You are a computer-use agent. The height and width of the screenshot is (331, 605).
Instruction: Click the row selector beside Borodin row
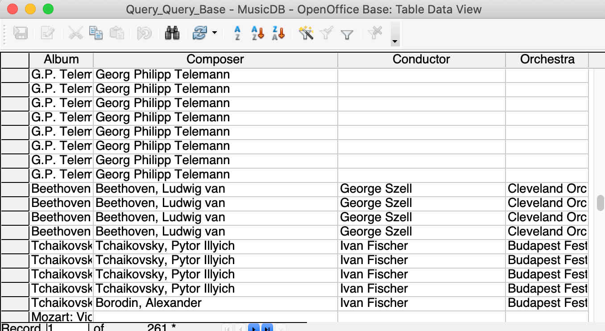(15, 303)
